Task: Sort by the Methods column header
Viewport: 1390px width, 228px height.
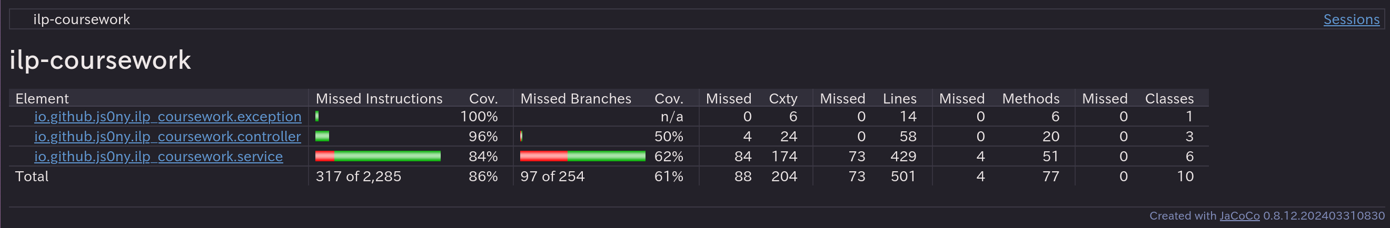Action: (1030, 99)
